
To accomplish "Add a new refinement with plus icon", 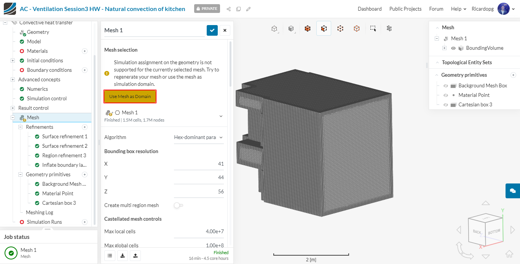I will [x=85, y=127].
